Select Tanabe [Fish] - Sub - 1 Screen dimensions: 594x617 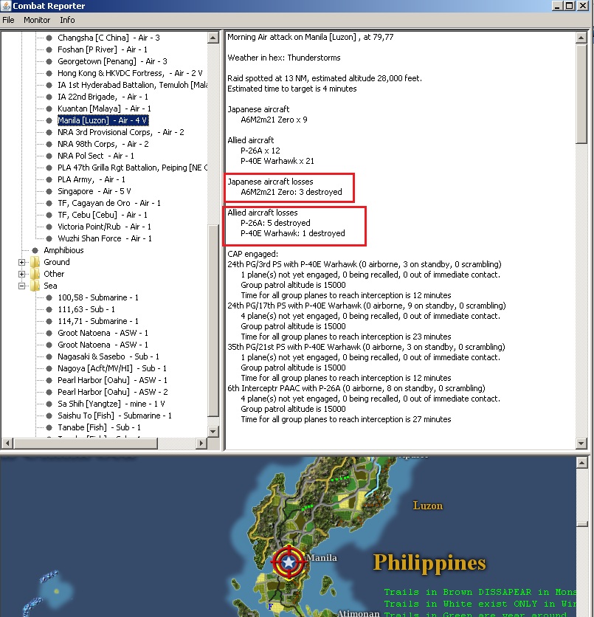(99, 427)
